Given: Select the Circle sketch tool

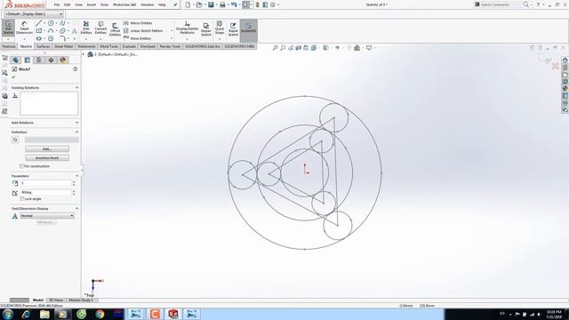Looking at the screenshot, I should coord(51,23).
